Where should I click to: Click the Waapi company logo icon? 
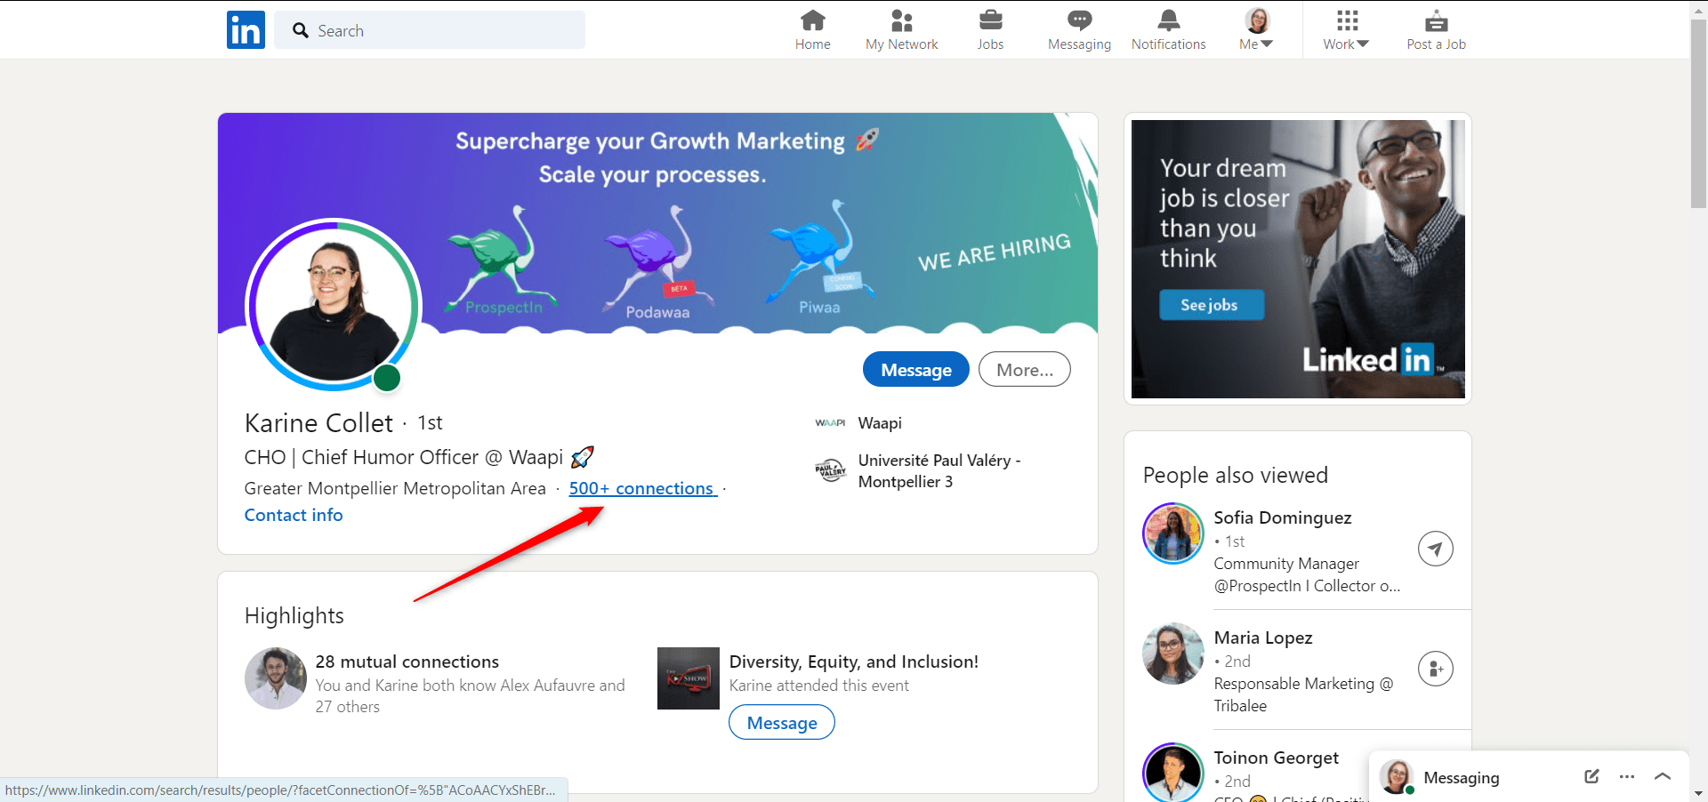pos(830,423)
